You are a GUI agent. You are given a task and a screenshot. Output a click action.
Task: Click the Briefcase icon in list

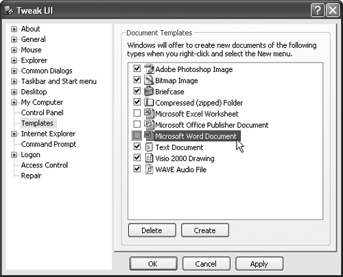[x=149, y=91]
